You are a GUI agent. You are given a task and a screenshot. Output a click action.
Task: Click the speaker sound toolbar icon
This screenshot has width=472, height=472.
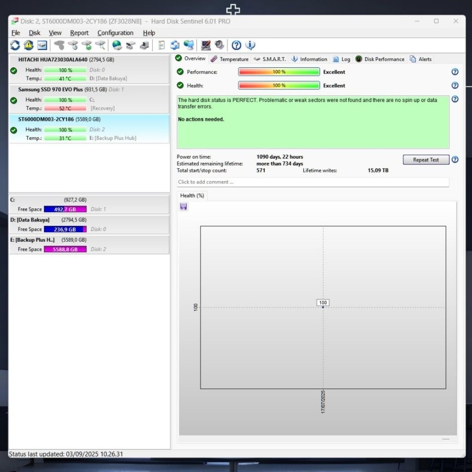[x=219, y=45]
